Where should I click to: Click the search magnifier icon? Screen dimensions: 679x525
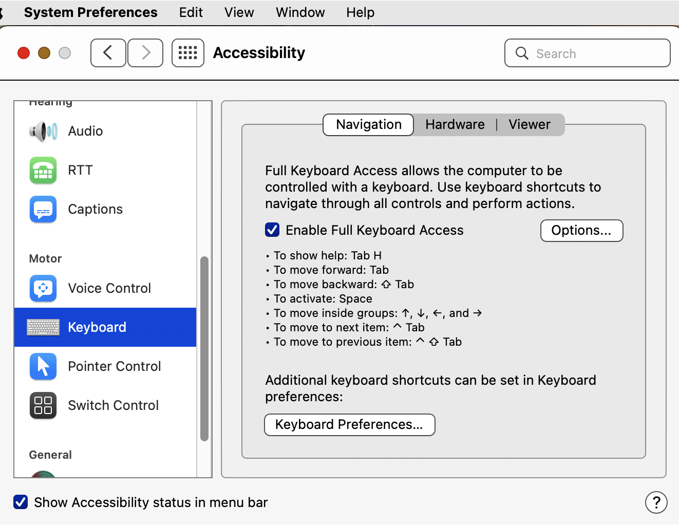click(521, 53)
